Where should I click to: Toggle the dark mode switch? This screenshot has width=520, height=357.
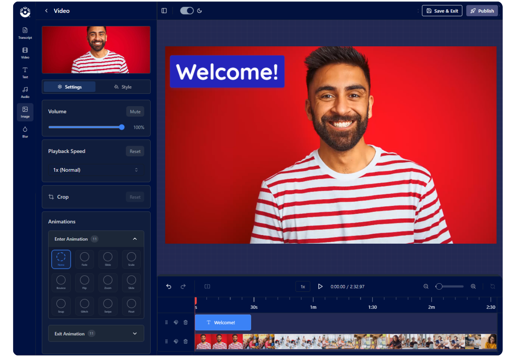tap(187, 11)
